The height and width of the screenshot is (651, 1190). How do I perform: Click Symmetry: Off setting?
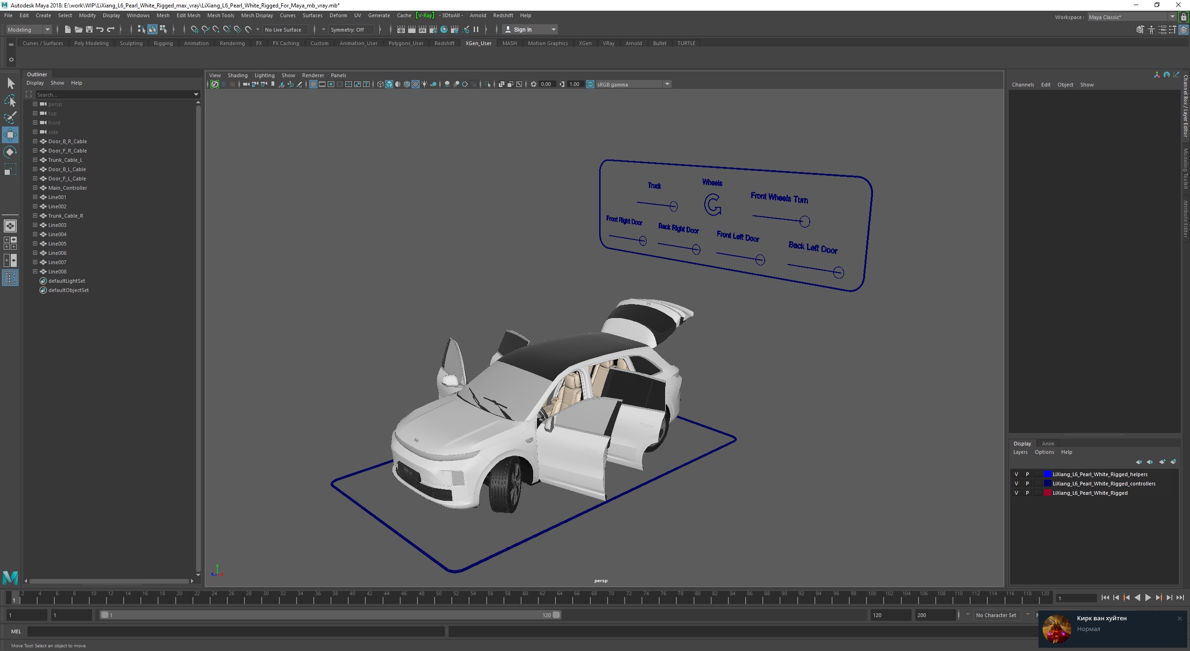coord(351,29)
